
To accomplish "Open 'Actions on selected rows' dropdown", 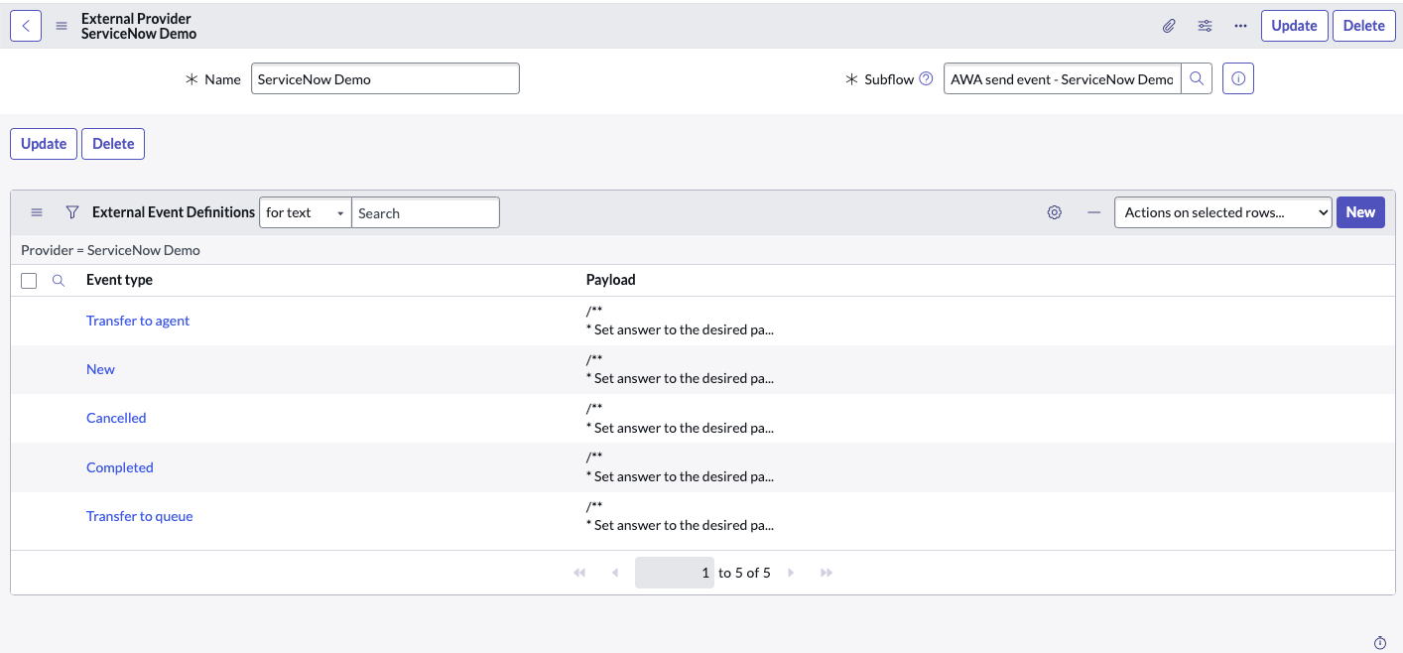I will tap(1222, 212).
